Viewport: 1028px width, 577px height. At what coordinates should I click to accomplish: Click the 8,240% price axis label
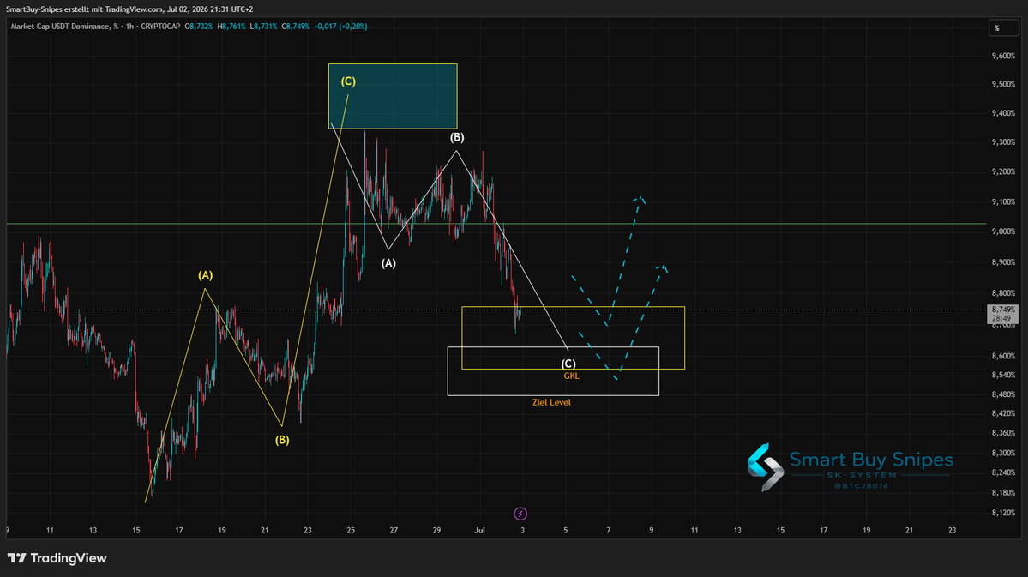(x=1003, y=472)
